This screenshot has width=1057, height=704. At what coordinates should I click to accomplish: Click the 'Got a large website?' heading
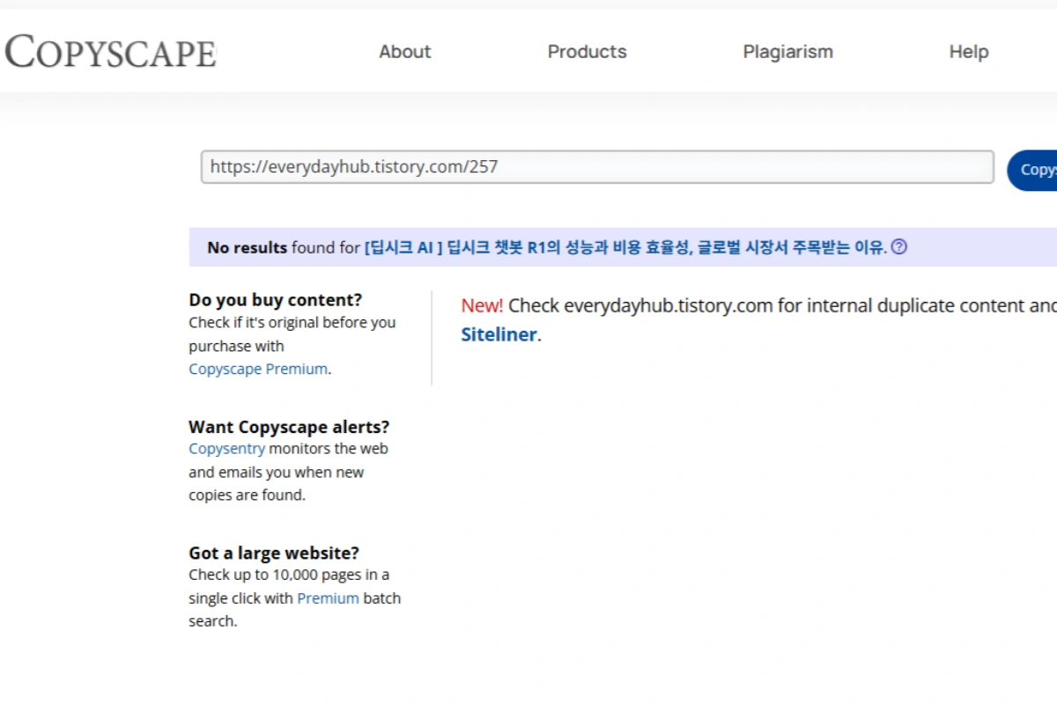pyautogui.click(x=273, y=554)
